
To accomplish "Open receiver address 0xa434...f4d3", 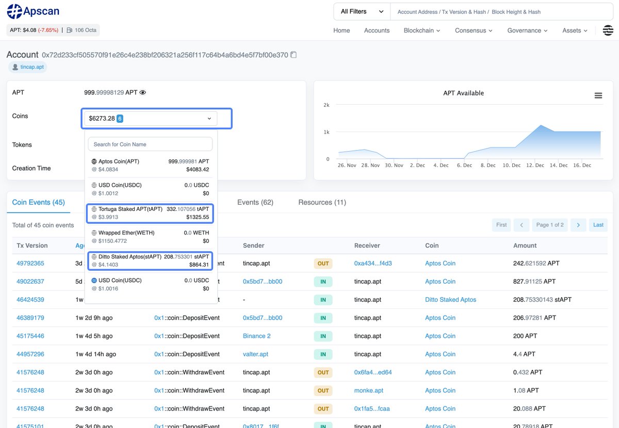I will click(x=373, y=264).
